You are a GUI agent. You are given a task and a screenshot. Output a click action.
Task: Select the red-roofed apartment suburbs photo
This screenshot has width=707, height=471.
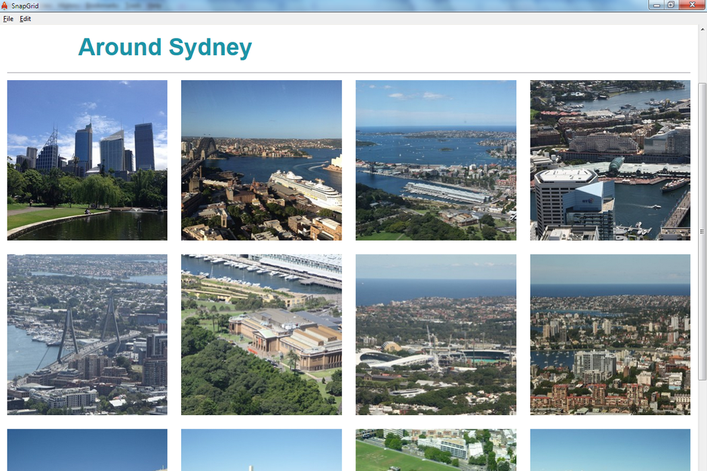[610, 334]
